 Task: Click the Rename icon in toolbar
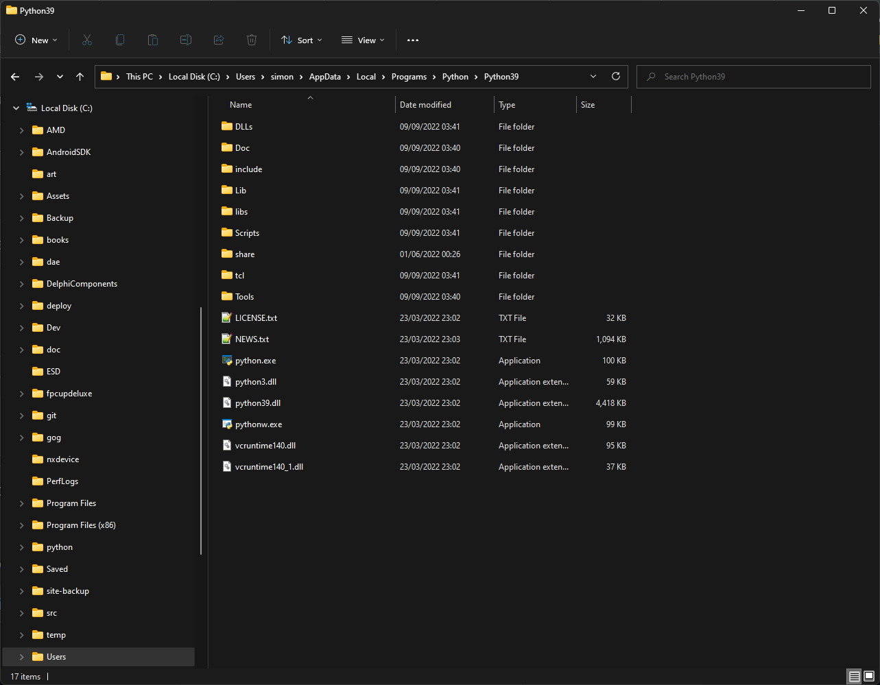point(186,40)
